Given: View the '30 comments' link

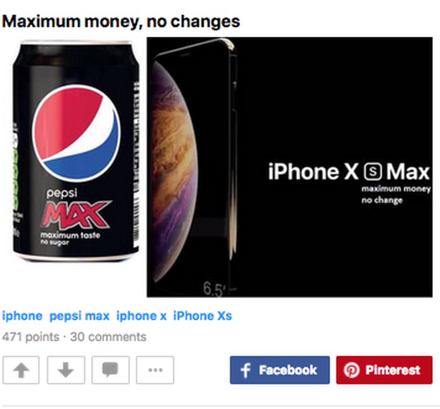Looking at the screenshot, I should (109, 337).
